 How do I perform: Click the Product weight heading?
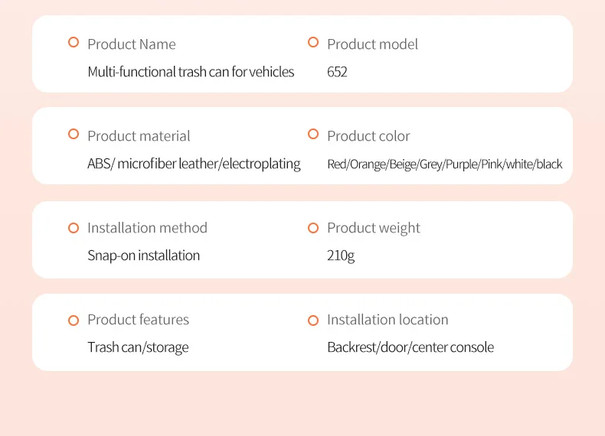click(374, 228)
